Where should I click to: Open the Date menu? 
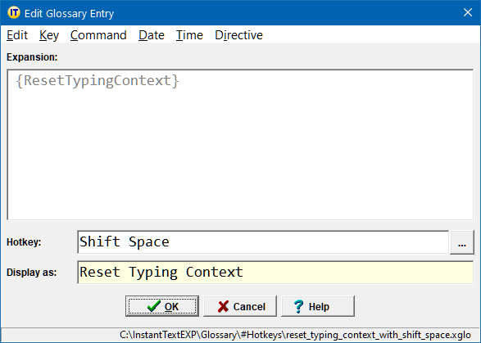(x=152, y=35)
